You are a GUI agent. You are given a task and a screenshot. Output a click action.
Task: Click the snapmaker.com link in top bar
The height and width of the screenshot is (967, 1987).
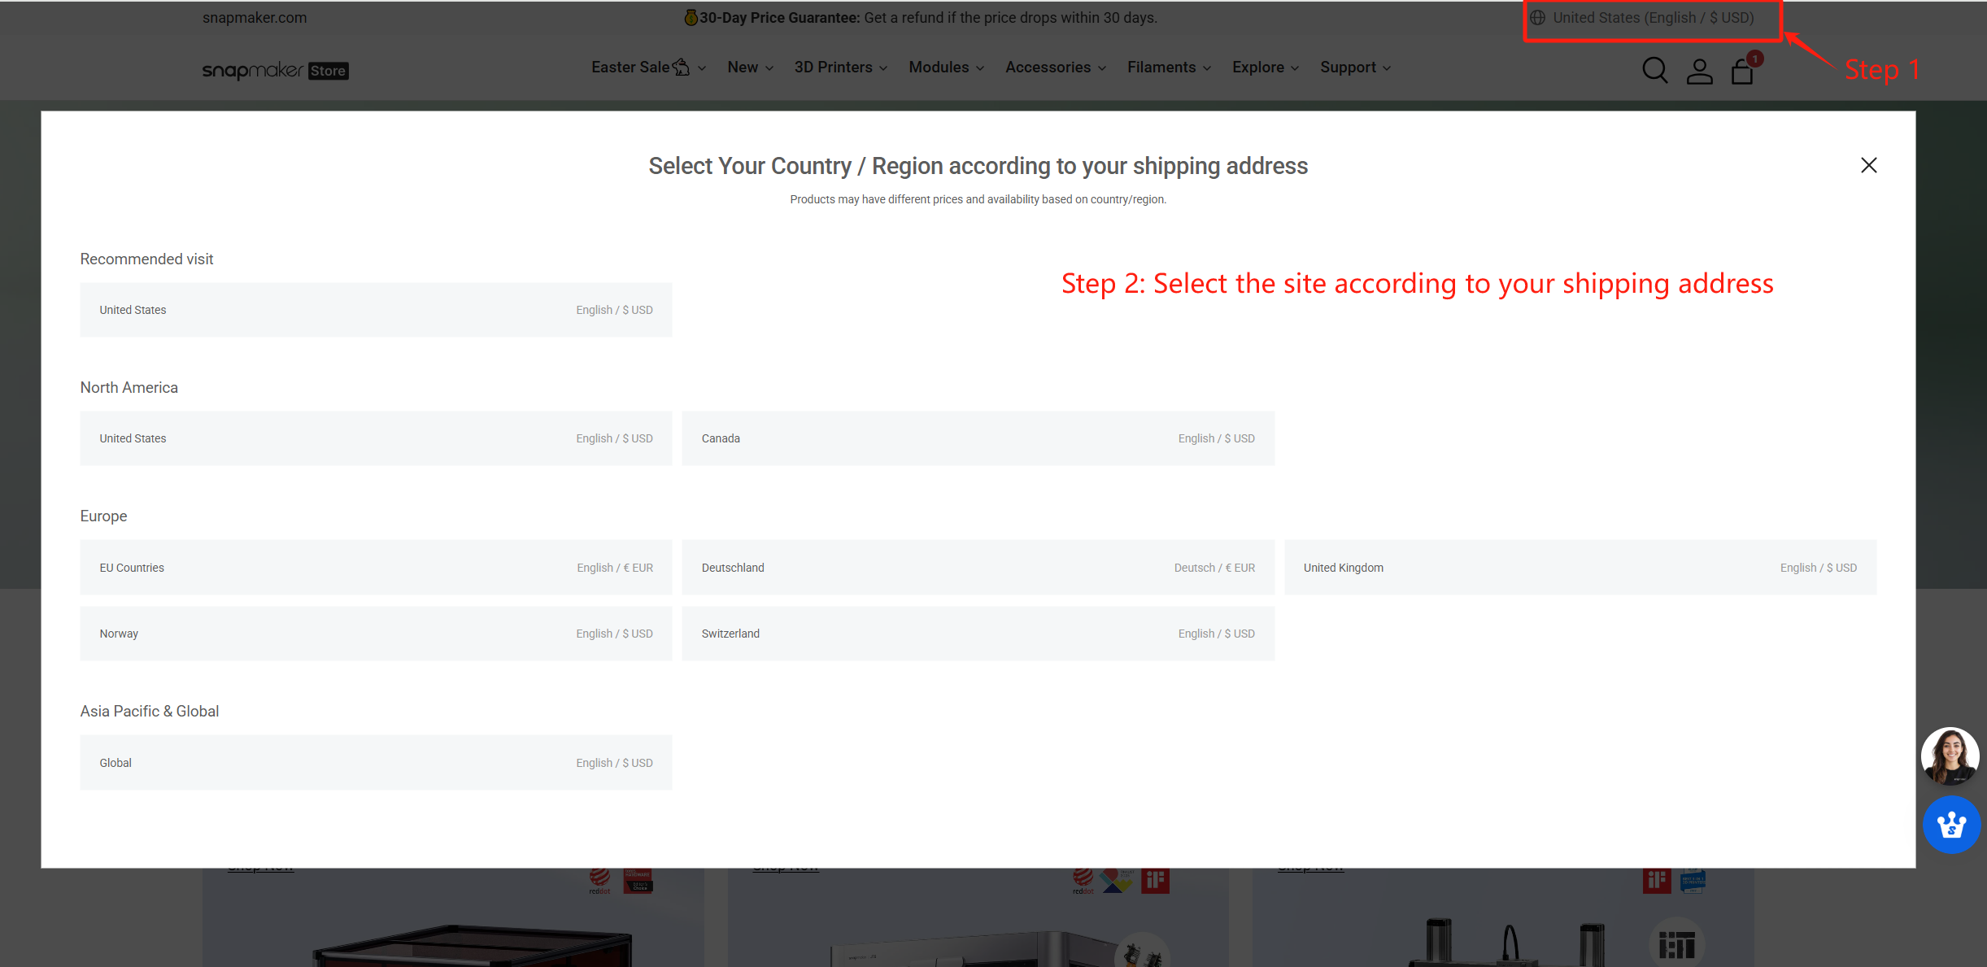tap(255, 18)
